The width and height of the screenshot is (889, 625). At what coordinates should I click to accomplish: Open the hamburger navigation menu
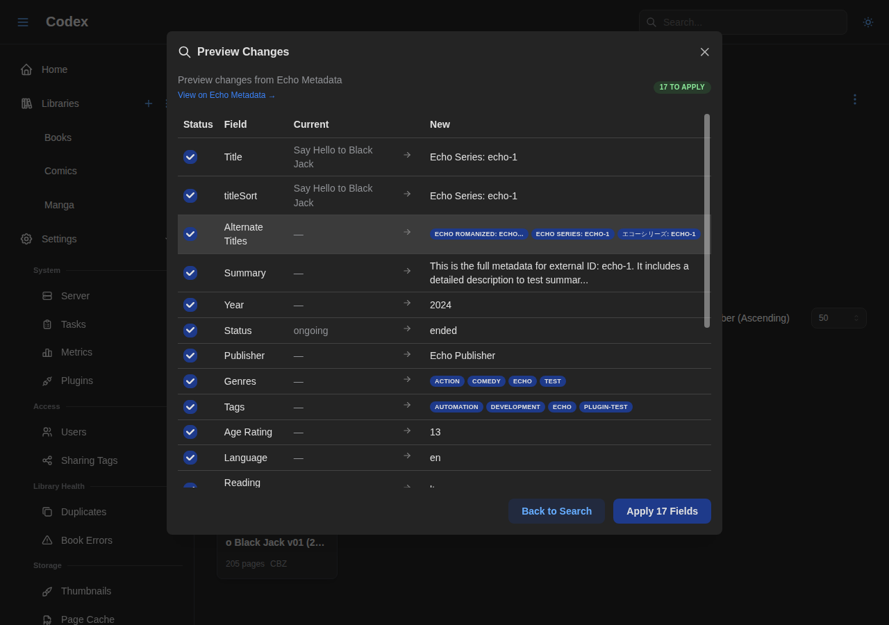click(23, 22)
